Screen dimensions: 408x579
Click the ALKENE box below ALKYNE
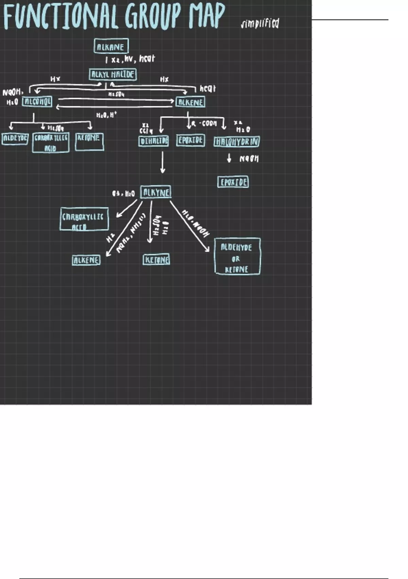(86, 260)
